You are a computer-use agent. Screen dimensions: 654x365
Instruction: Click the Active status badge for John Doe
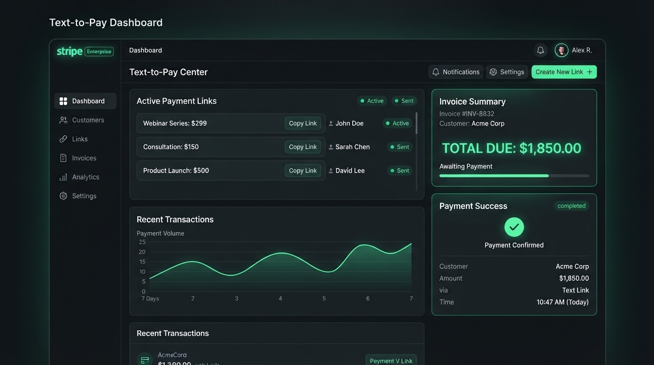(x=397, y=123)
